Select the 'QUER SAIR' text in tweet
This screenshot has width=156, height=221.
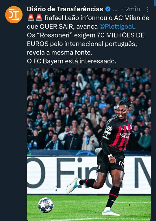pos(56,27)
